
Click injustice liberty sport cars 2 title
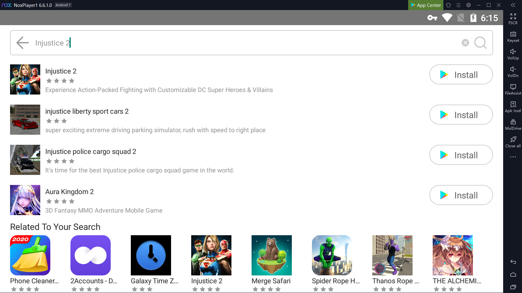pos(87,111)
